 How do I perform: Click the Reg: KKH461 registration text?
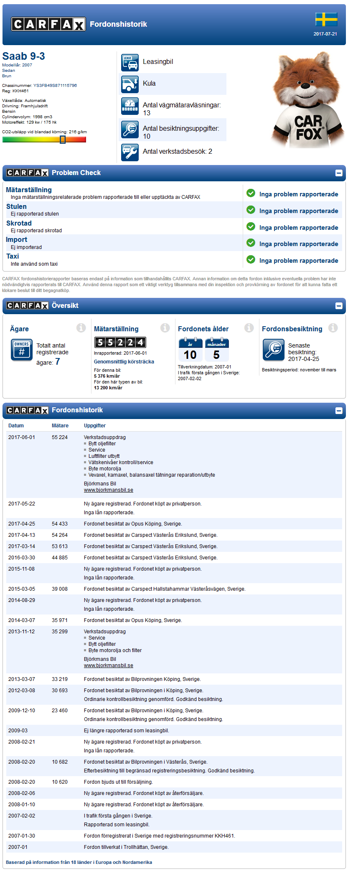[x=15, y=91]
